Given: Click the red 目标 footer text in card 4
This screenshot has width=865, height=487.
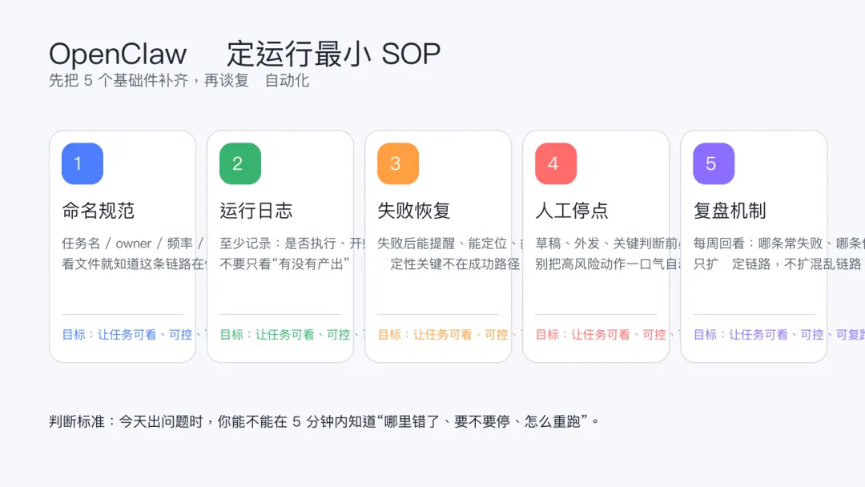Looking at the screenshot, I should click(x=601, y=335).
